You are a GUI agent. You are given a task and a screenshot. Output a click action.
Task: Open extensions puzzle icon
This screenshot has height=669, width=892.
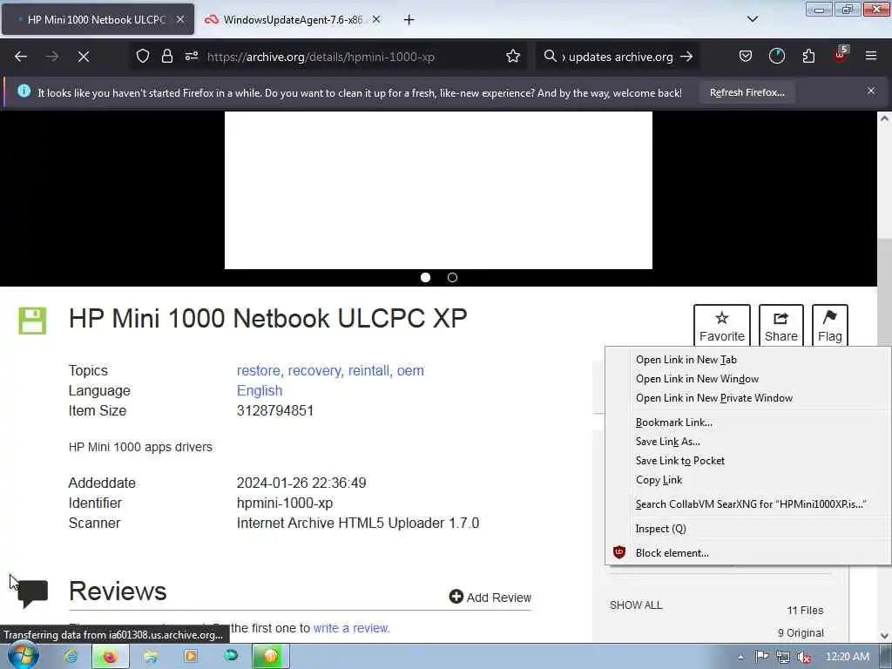tap(808, 57)
